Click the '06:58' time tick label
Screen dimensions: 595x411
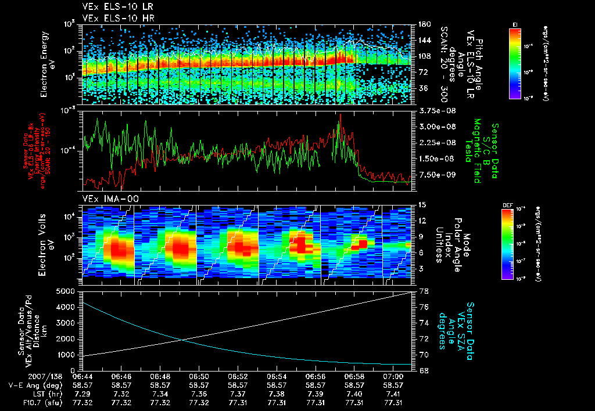pos(354,377)
